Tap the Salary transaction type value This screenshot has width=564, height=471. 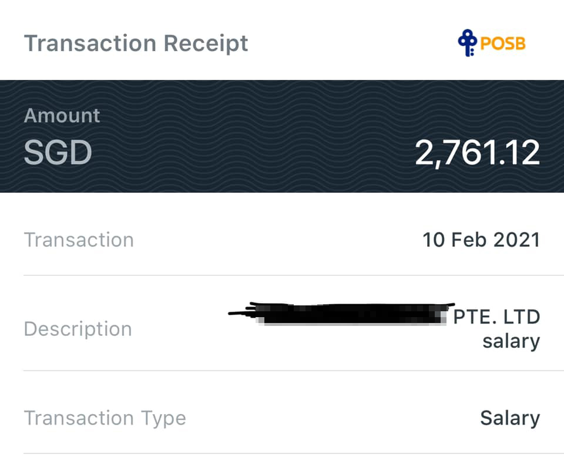[509, 418]
